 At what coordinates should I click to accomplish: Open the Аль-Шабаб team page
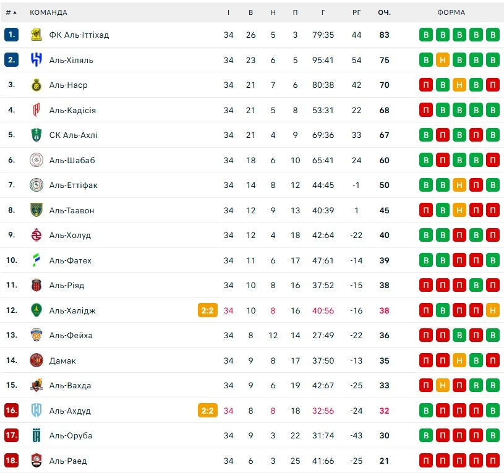(72, 160)
